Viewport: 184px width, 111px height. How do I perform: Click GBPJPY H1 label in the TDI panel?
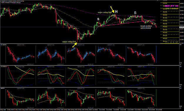coord(141,67)
